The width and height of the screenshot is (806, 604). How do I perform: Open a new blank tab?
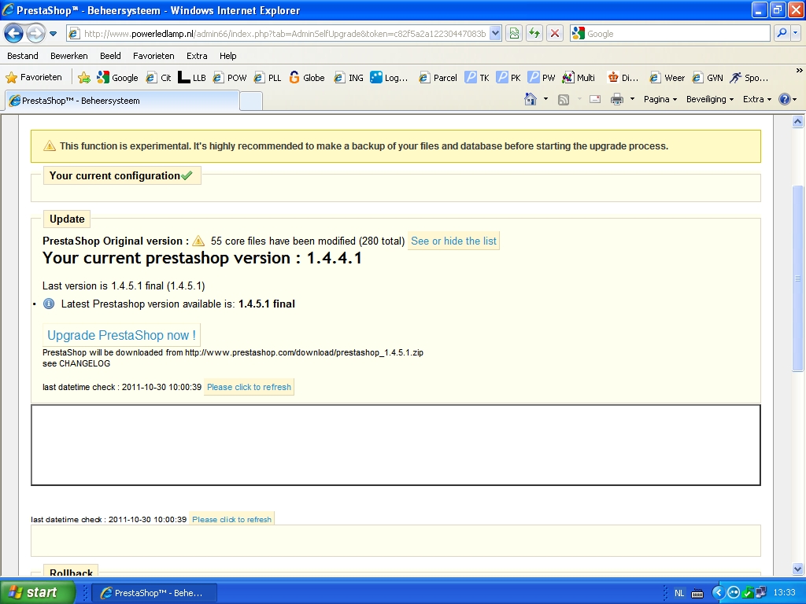coord(251,101)
